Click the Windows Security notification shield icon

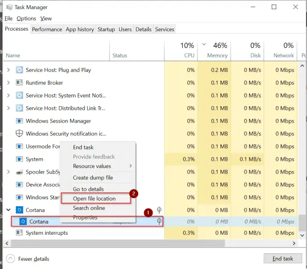19,134
